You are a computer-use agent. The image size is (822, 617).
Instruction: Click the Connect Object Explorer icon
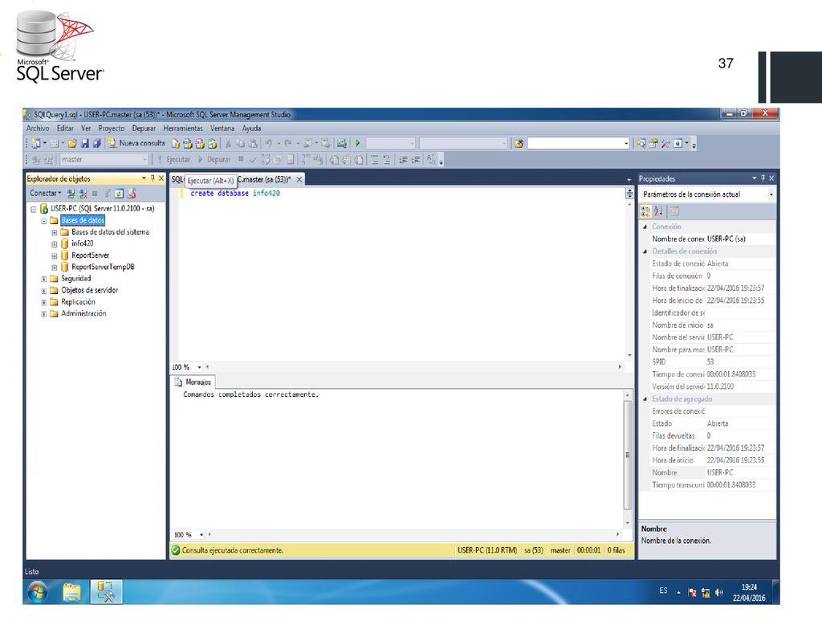click(x=71, y=194)
